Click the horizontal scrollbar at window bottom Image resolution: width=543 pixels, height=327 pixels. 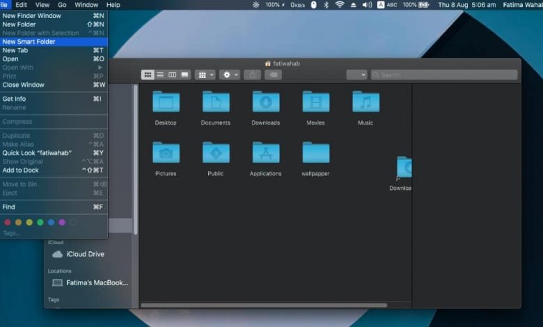pyautogui.click(x=264, y=305)
